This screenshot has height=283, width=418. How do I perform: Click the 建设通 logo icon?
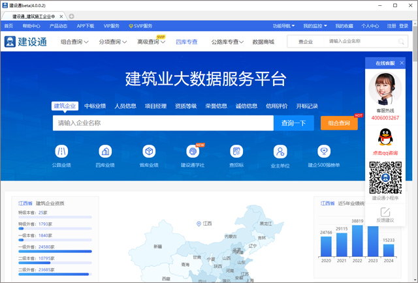click(x=10, y=42)
